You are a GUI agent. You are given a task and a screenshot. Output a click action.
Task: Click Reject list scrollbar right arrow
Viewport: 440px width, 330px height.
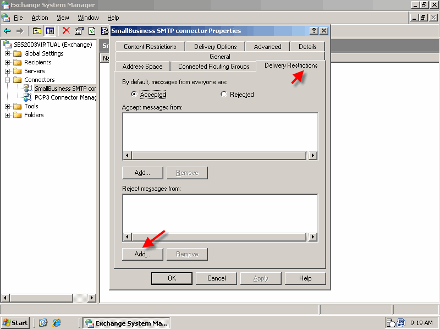click(x=312, y=237)
